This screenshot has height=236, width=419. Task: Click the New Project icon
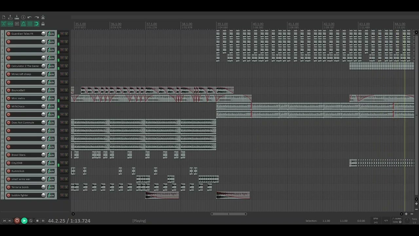coord(4,17)
